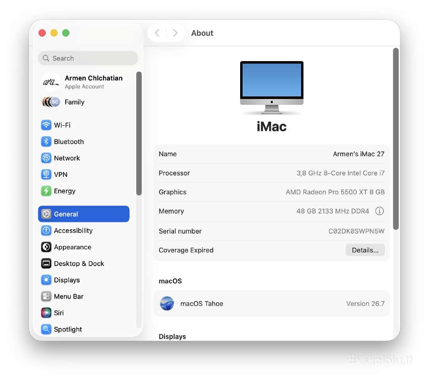Viewport: 429px width, 379px height.
Task: Click the 'macOS Tahoe' label
Action: 201,304
